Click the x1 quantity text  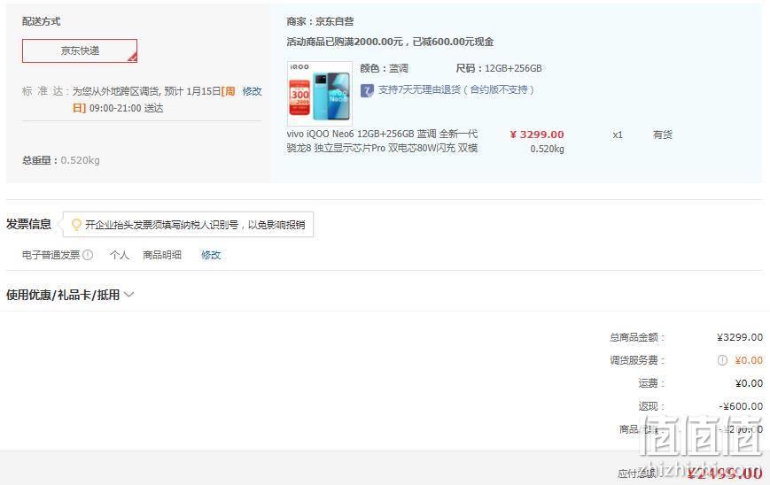tap(618, 135)
